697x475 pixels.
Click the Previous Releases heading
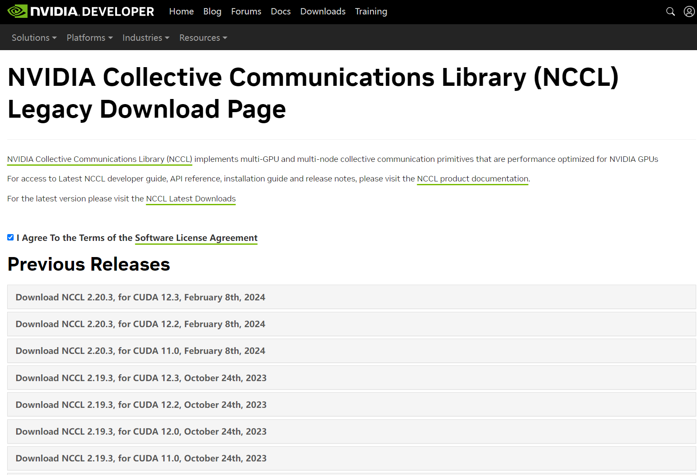(x=89, y=264)
